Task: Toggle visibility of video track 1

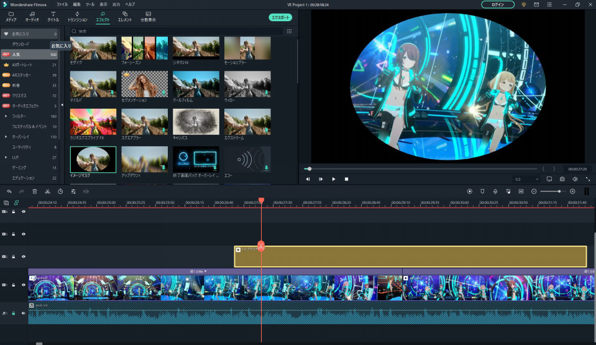Action: (x=24, y=285)
